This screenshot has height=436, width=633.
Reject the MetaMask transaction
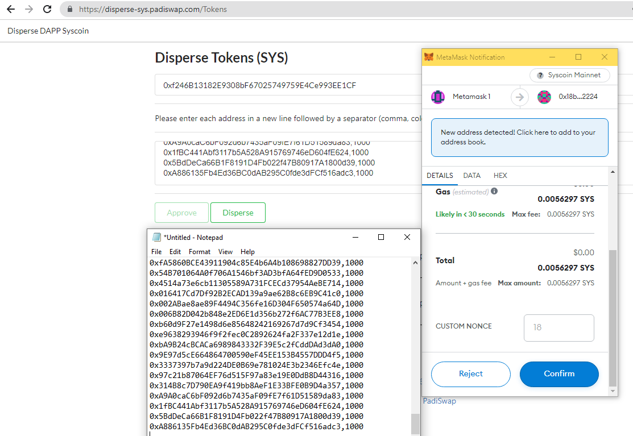471,374
